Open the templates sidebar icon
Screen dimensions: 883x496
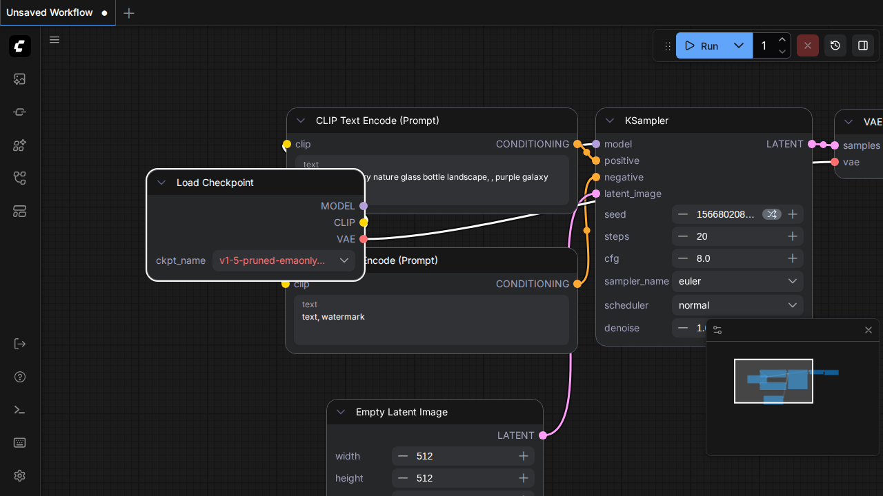(19, 211)
